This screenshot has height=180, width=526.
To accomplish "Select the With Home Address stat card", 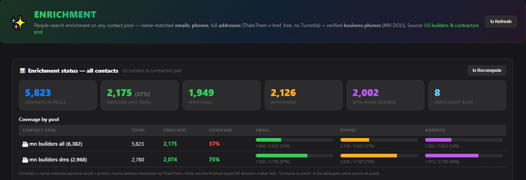I will 385,95.
